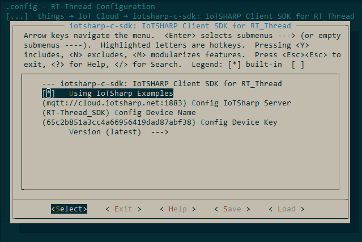
Task: Edit the RT-Thread_SDK device name value
Action: coord(74,112)
